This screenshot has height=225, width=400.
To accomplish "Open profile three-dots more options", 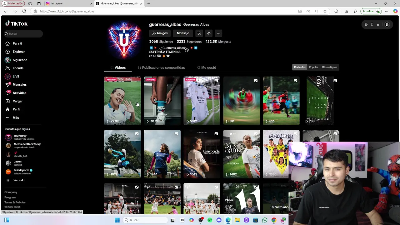I will (218, 33).
